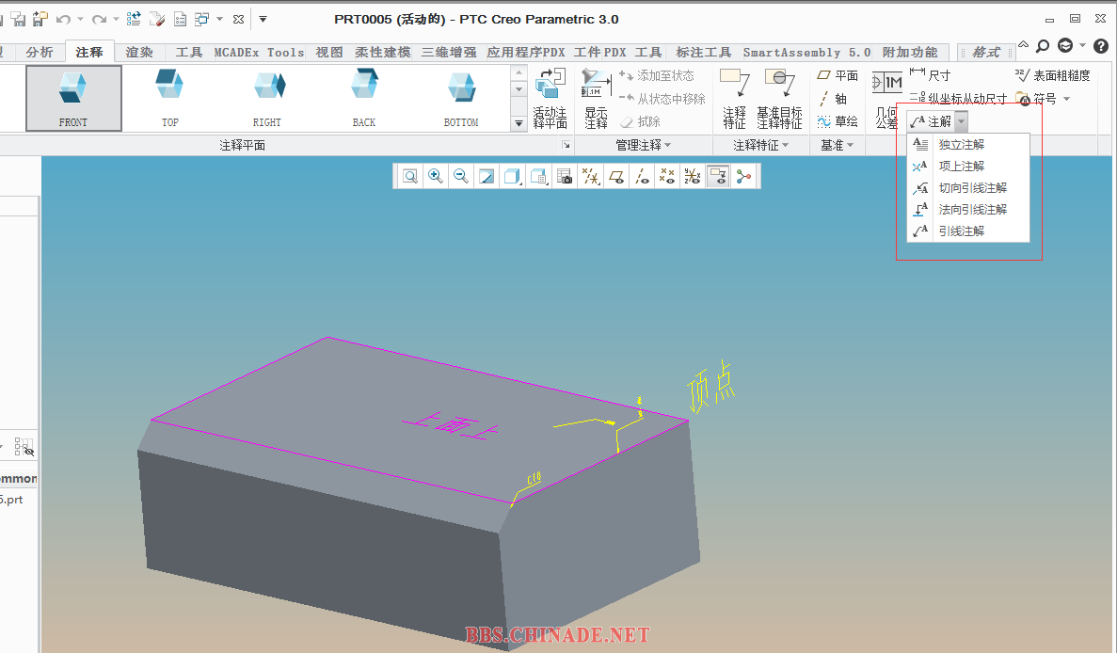Click the 几何公差 tolerance icon
Screen dimensions: 1117x653
pos(886,97)
